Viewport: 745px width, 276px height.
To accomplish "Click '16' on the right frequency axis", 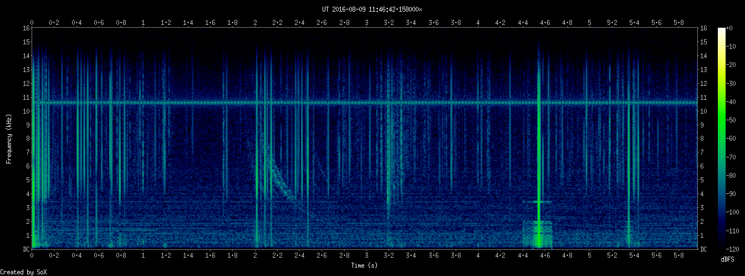I will point(703,28).
